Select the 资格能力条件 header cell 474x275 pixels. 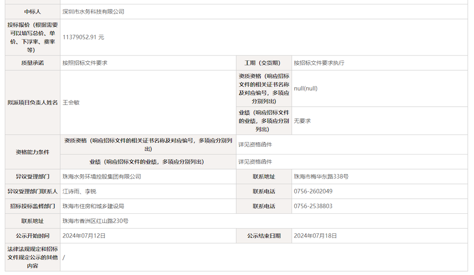click(x=32, y=152)
